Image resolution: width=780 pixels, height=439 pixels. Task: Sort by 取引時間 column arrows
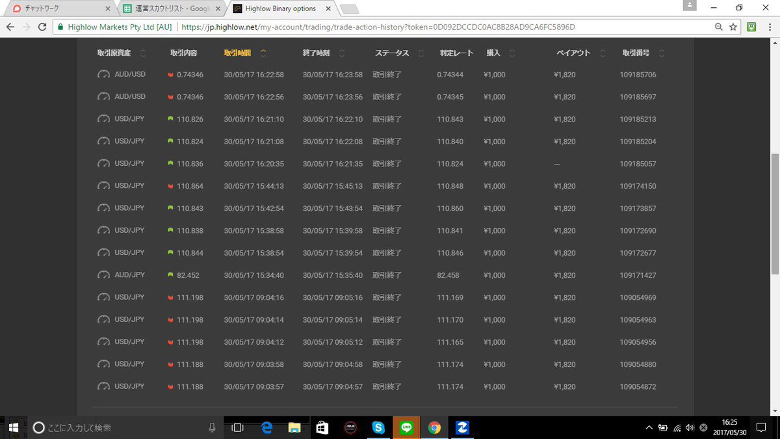pyautogui.click(x=263, y=53)
